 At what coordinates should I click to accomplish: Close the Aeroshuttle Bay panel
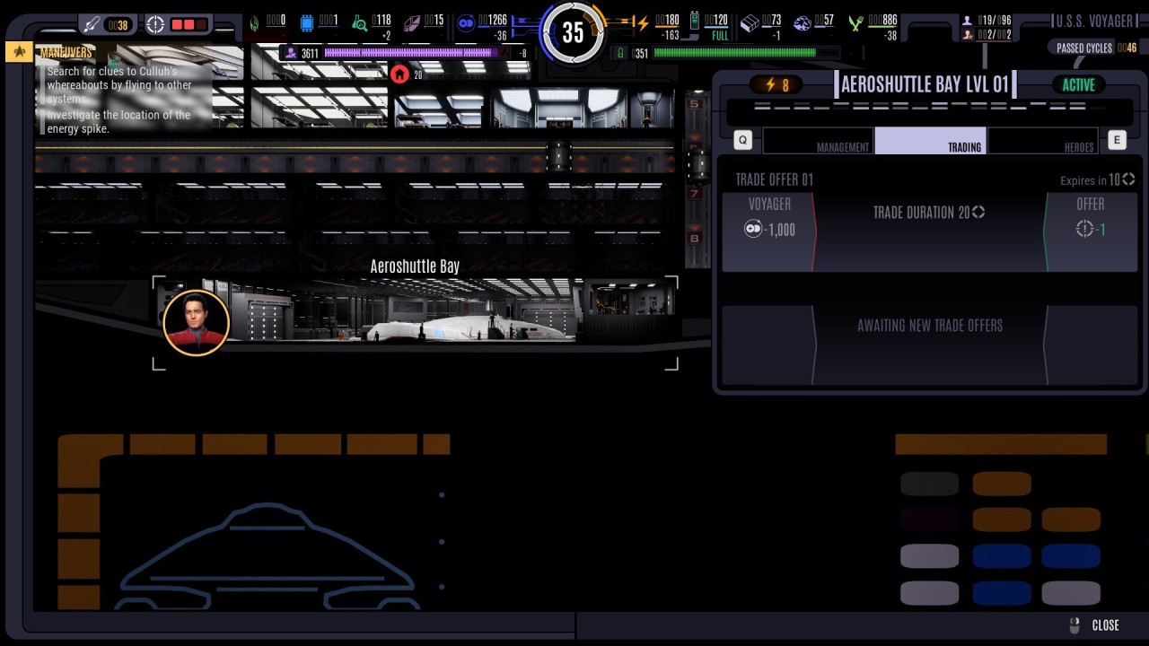click(x=1105, y=625)
